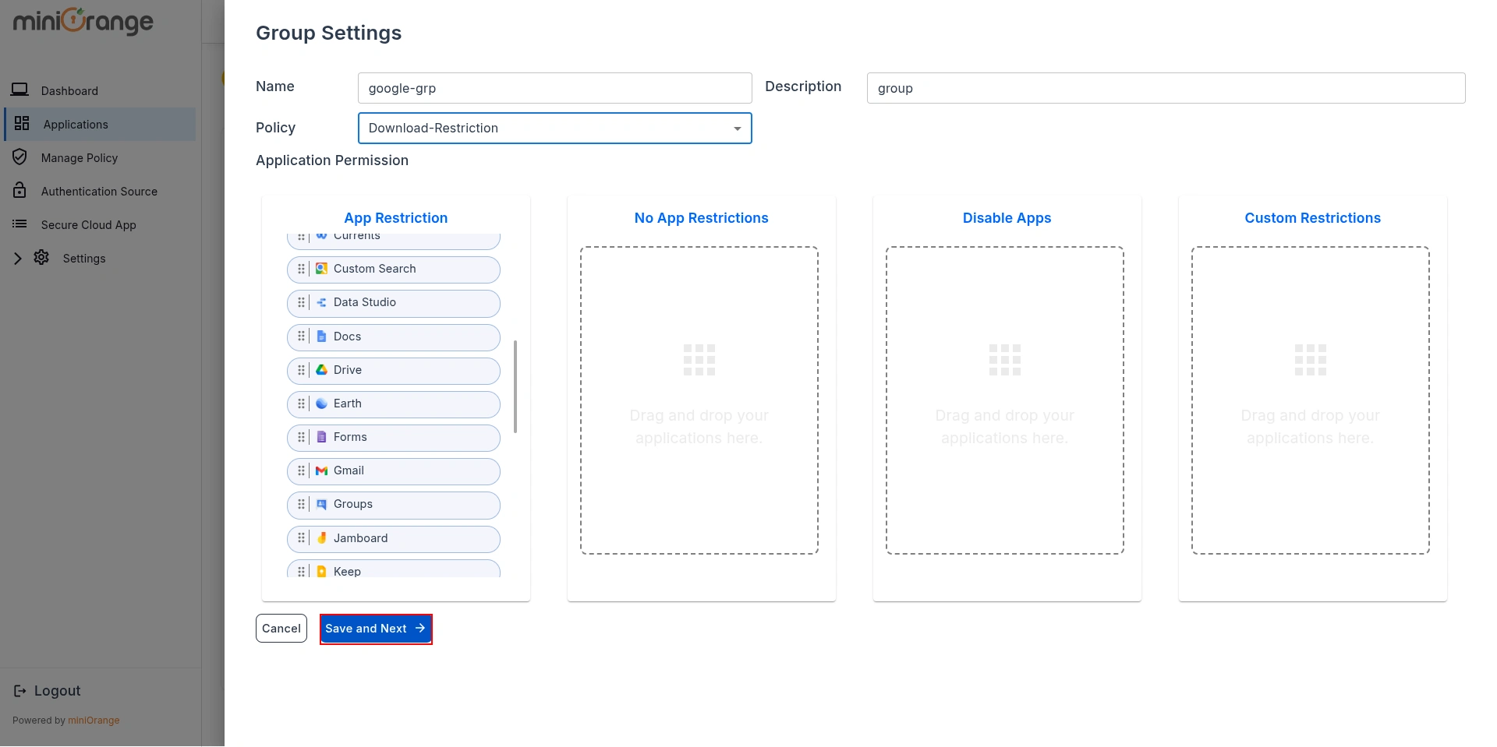Select the Forms app name
Image resolution: width=1497 pixels, height=747 pixels.
[x=350, y=437]
